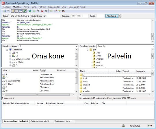Click C: drive icon in local list
The height and width of the screenshot is (129, 156).
click(4, 77)
